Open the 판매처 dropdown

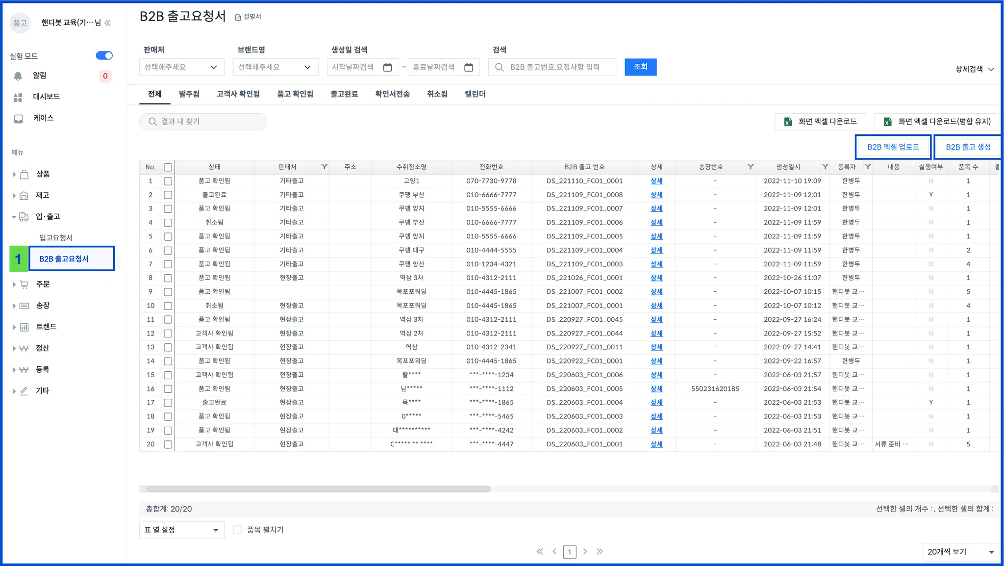pos(181,67)
